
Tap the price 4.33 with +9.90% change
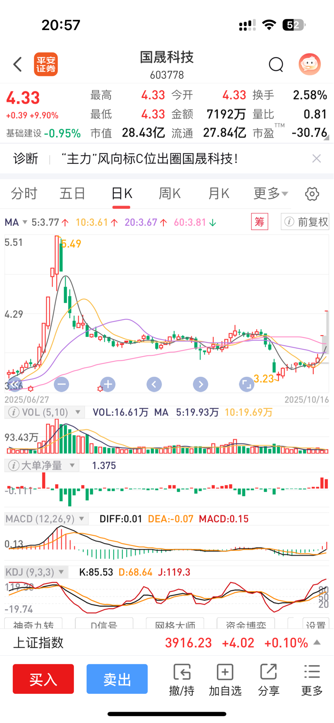tap(32, 105)
